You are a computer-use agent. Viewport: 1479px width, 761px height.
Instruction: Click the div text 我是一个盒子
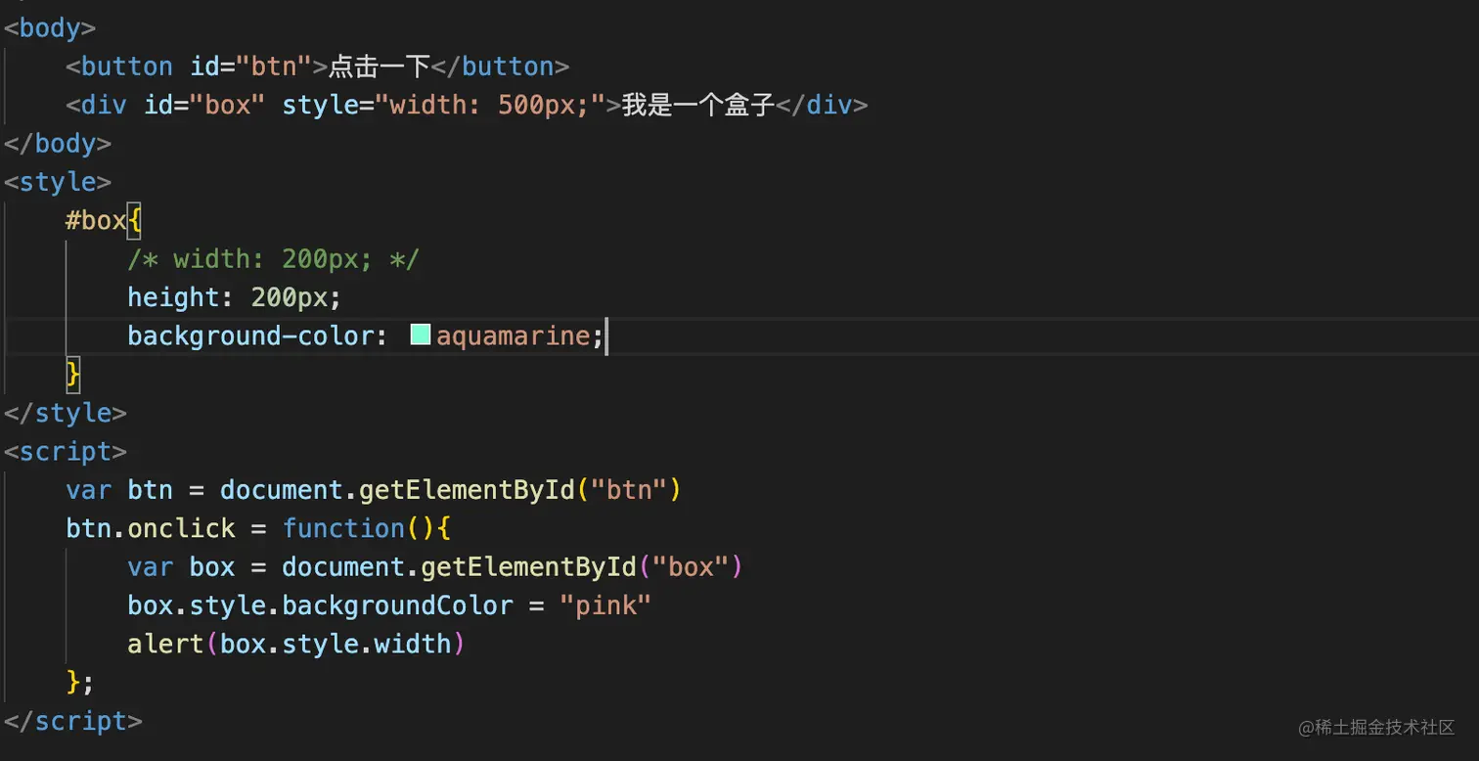[x=698, y=105]
